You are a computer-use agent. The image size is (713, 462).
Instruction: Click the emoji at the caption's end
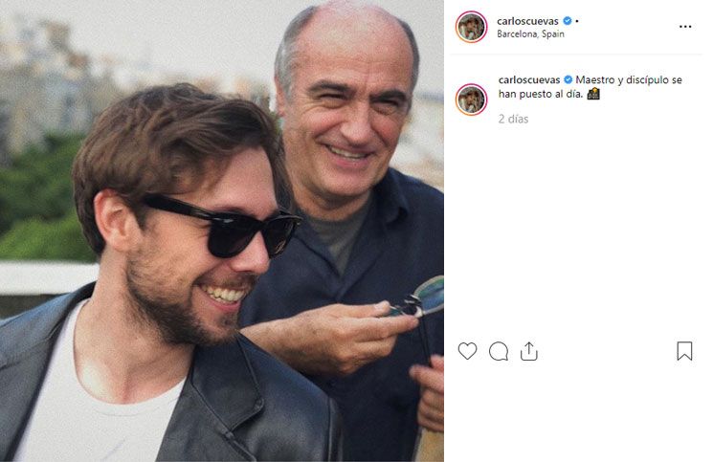point(592,95)
